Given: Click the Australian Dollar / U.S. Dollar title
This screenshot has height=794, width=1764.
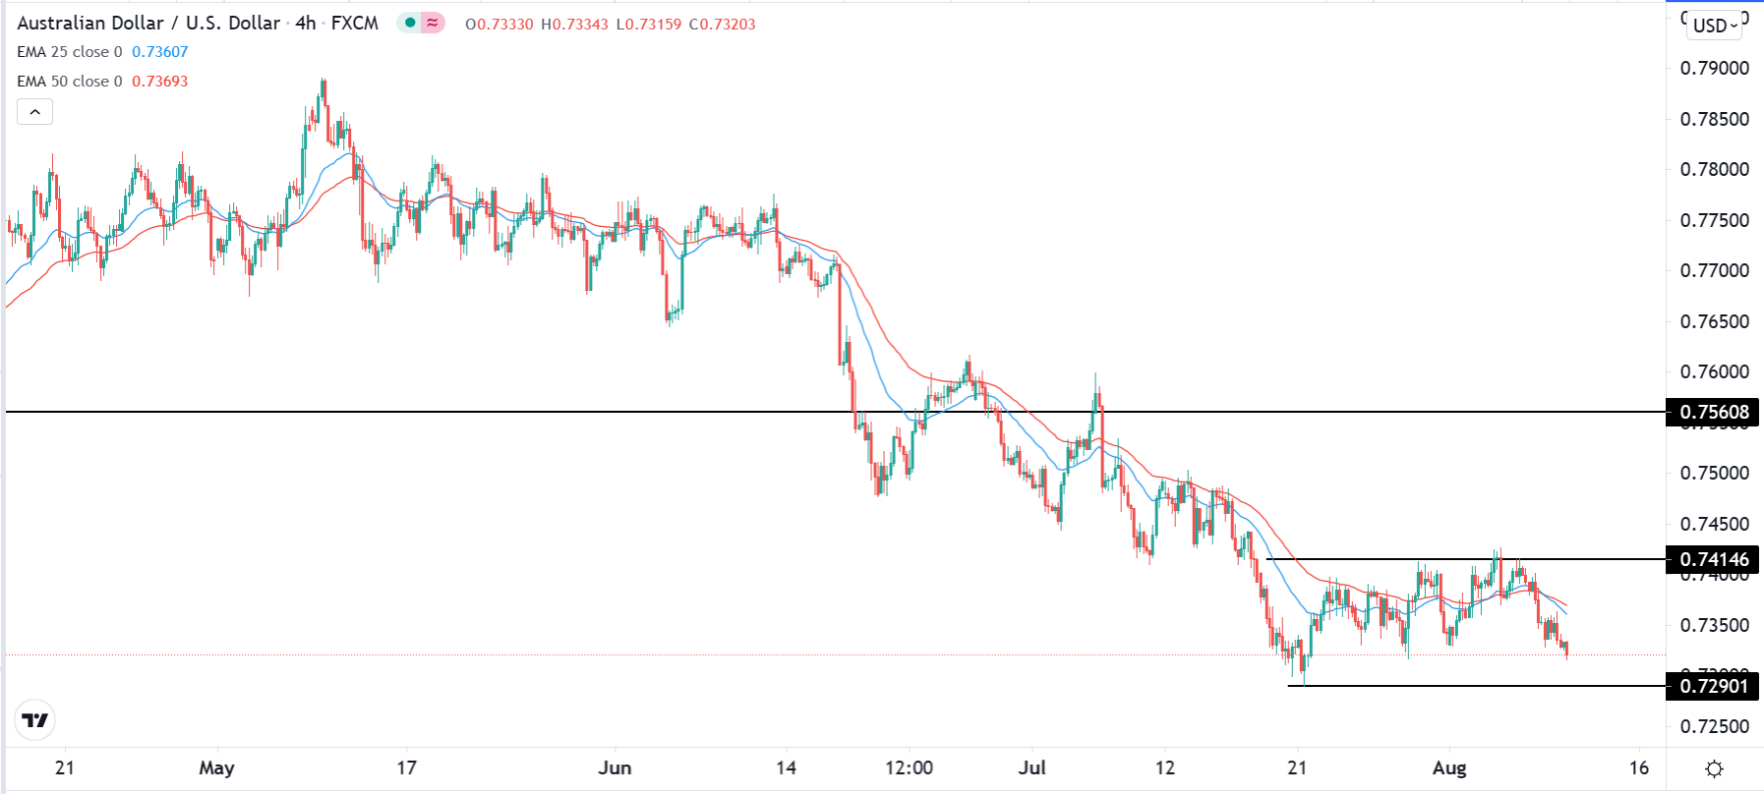Looking at the screenshot, I should pos(148,23).
